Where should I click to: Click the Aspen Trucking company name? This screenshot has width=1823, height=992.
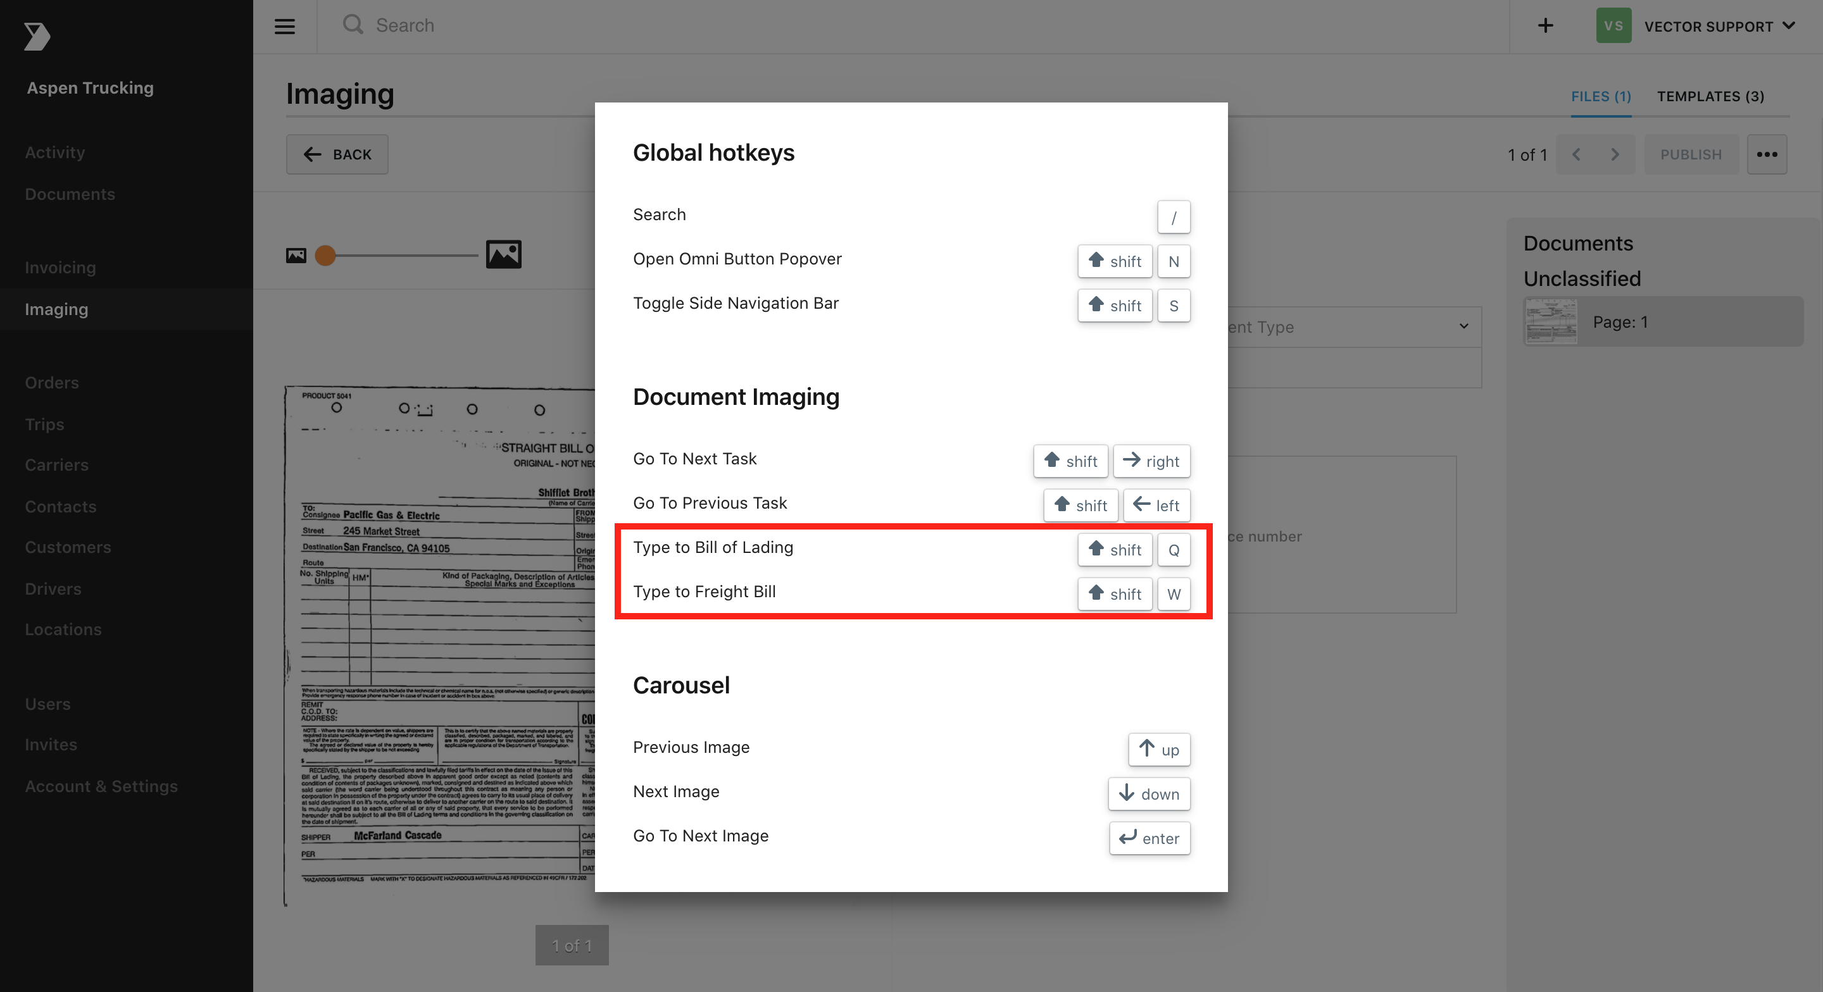pos(90,88)
